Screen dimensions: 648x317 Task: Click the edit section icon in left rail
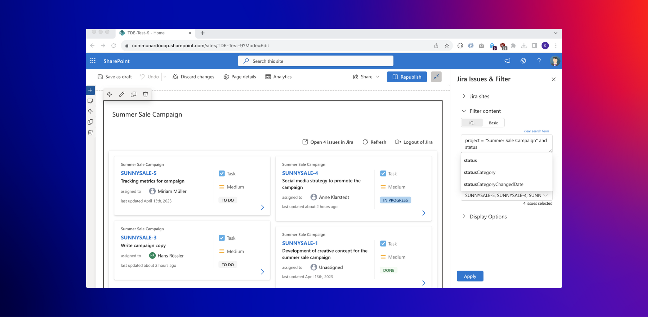[x=91, y=101]
